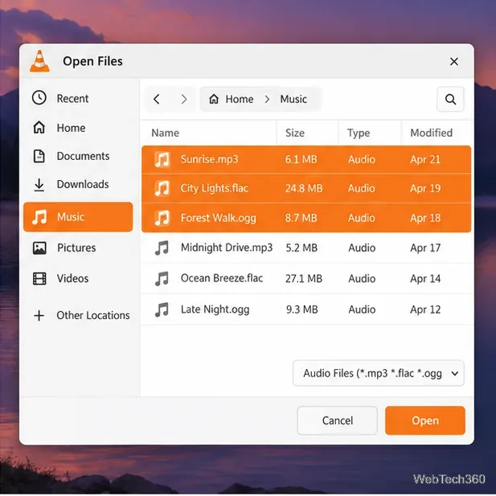
Task: Sort by the Modified column header
Action: (x=431, y=133)
